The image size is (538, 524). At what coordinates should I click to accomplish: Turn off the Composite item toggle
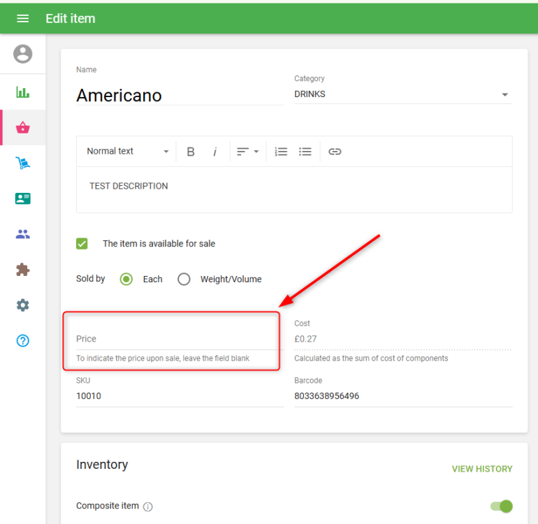tap(501, 506)
